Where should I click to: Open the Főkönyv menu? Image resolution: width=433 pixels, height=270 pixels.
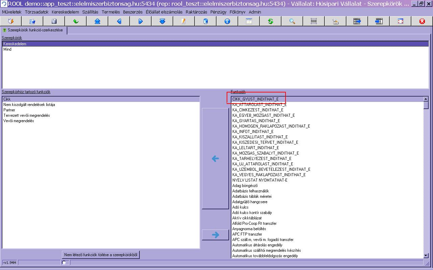click(237, 12)
